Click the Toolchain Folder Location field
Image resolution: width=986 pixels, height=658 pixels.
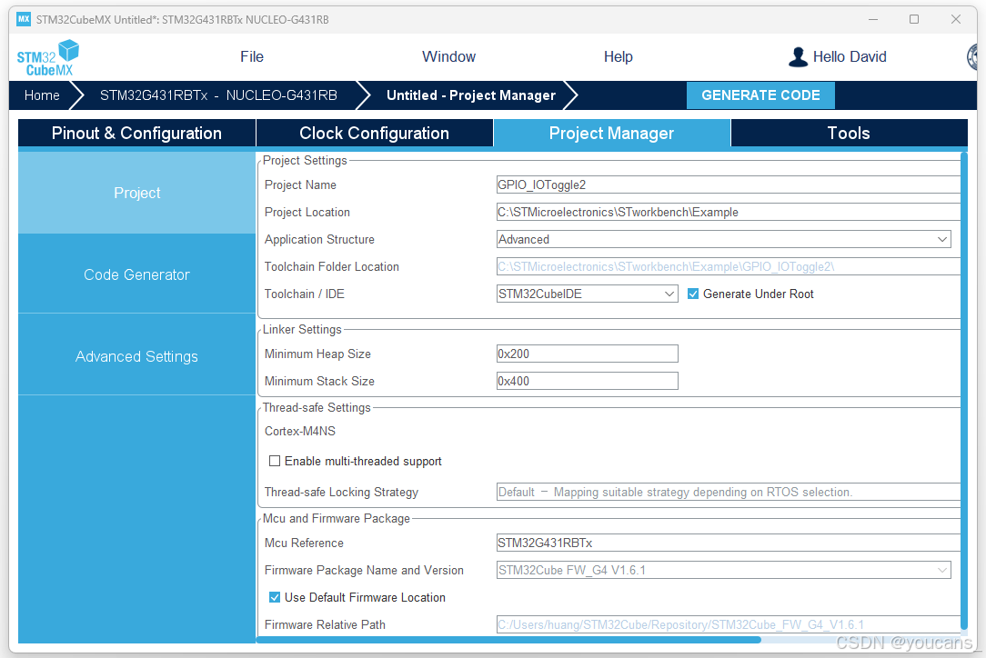729,266
